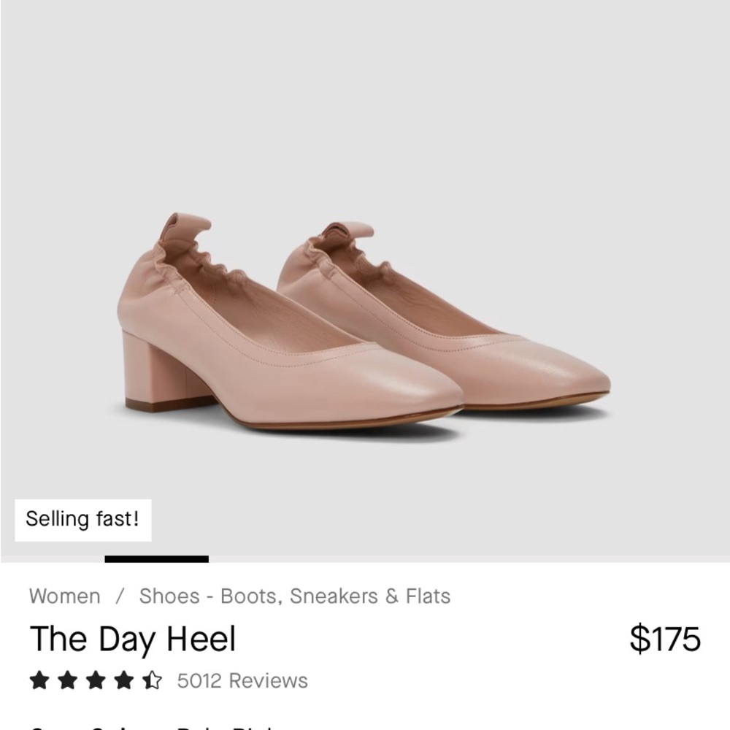The image size is (730, 730).
Task: Click the fourth filled star
Action: point(124,680)
